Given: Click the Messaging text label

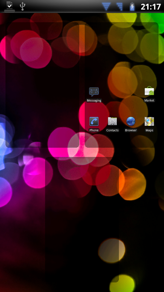Looking at the screenshot, I should pos(94,101).
